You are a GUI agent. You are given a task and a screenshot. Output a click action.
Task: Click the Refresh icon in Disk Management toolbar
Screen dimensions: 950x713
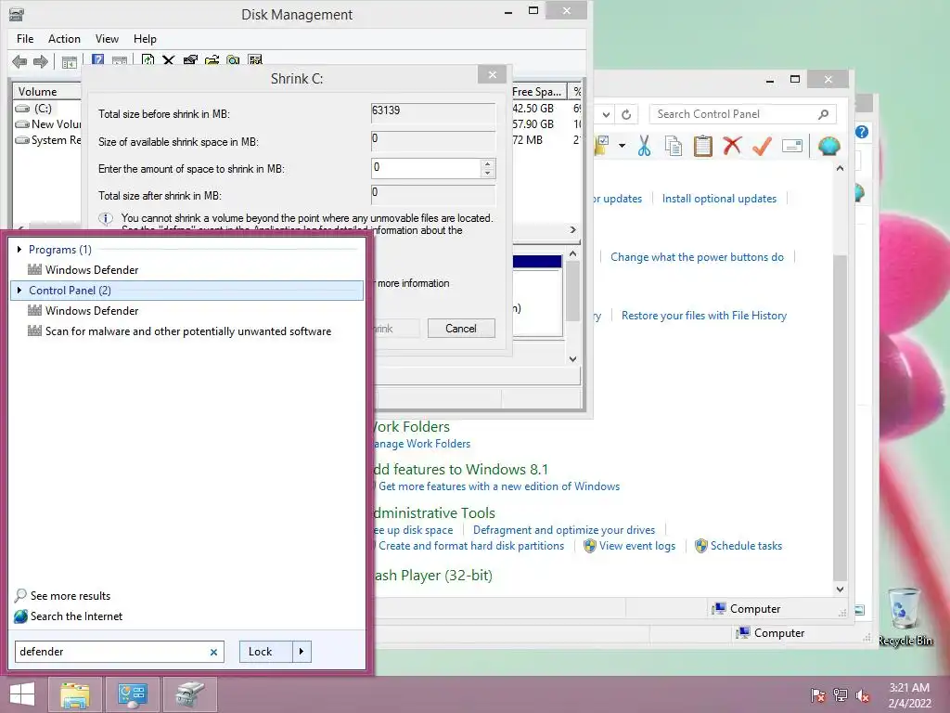click(148, 59)
